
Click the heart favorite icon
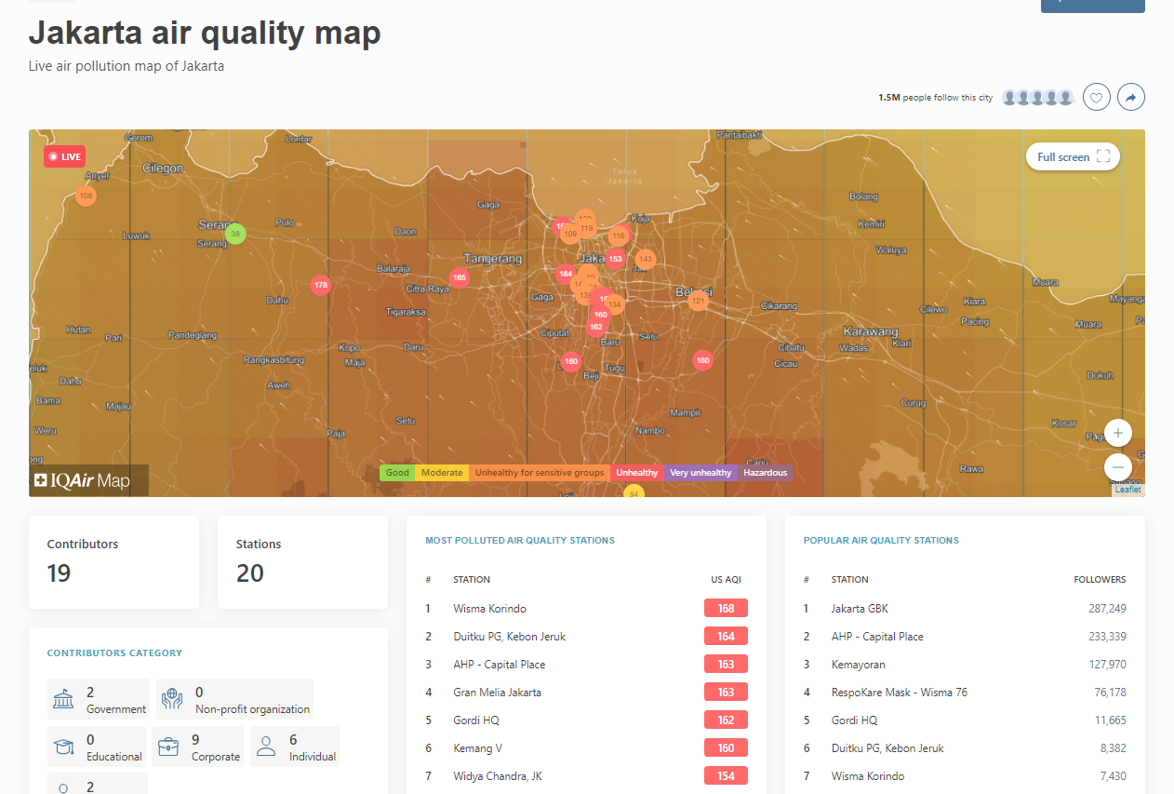tap(1097, 97)
